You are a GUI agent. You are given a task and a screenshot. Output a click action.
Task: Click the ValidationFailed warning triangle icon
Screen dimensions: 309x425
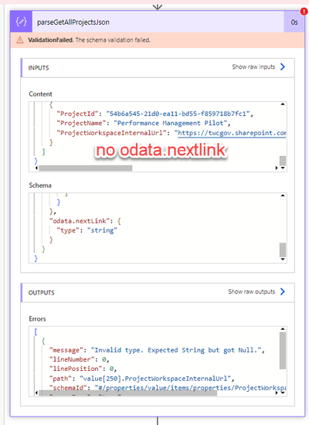tap(20, 40)
